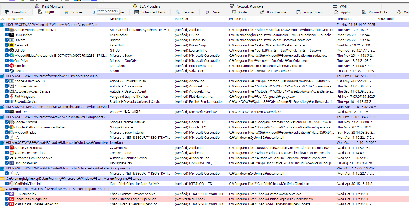This screenshot has width=409, height=207.
Task: Click the Steam entry icon
Action: click(x=12, y=71)
